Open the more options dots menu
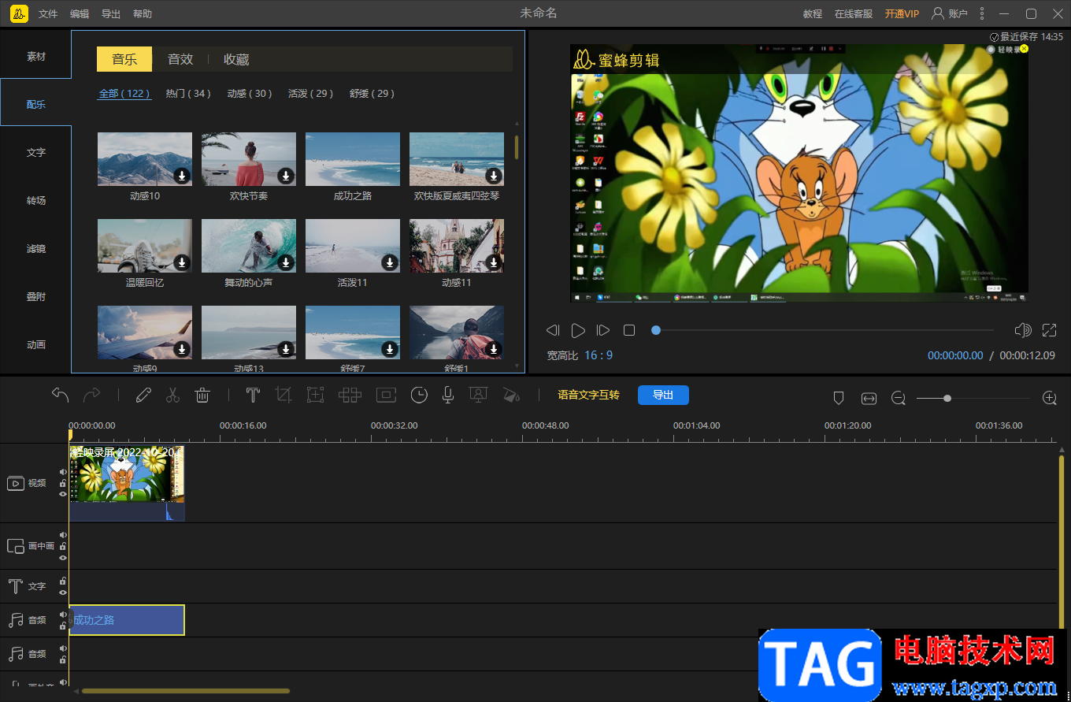This screenshot has height=702, width=1071. 981,14
